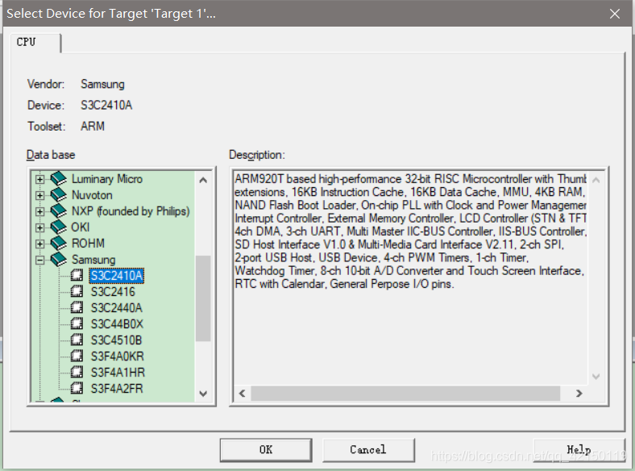635x471 pixels.
Task: Click the chip icon beside S3F4A1HR
Action: 77,372
